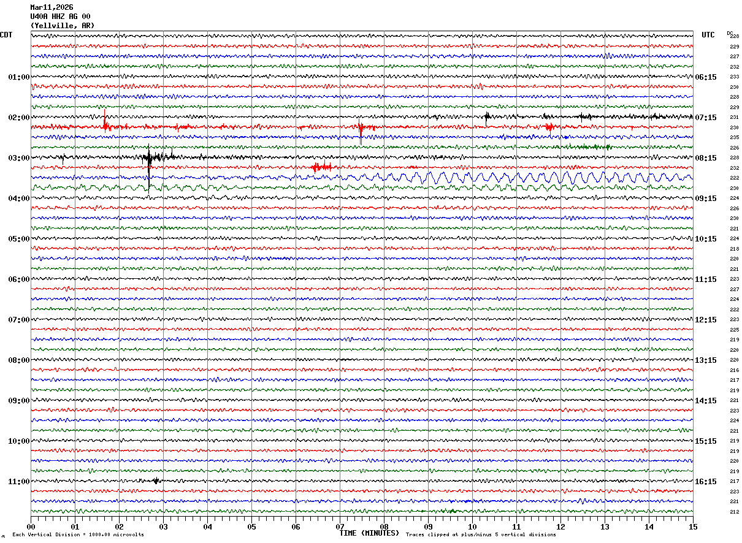Select the 16:15 UTC row label
The height and width of the screenshot is (543, 742).
click(x=705, y=482)
